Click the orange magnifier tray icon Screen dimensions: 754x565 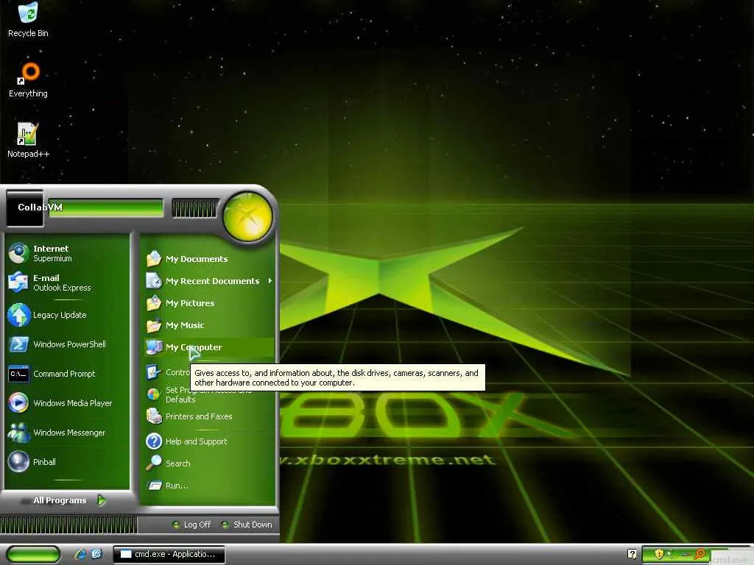700,554
